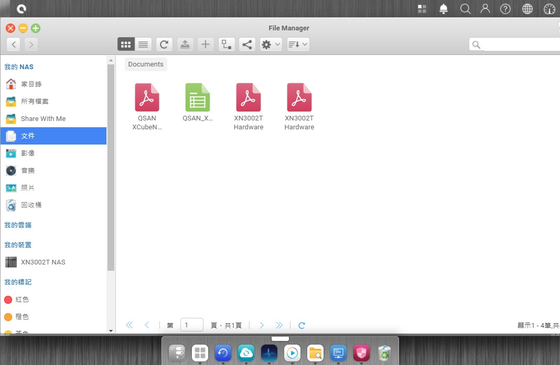
Task: Open the help question mark icon
Action: (x=505, y=9)
